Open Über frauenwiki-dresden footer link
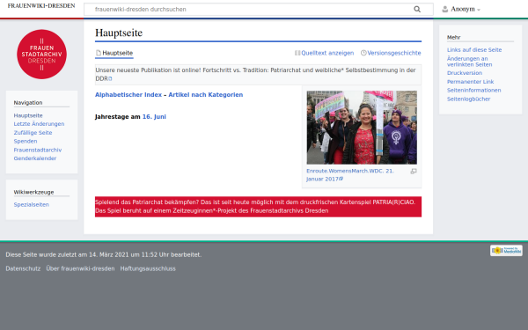This screenshot has width=528, height=330. [x=80, y=268]
